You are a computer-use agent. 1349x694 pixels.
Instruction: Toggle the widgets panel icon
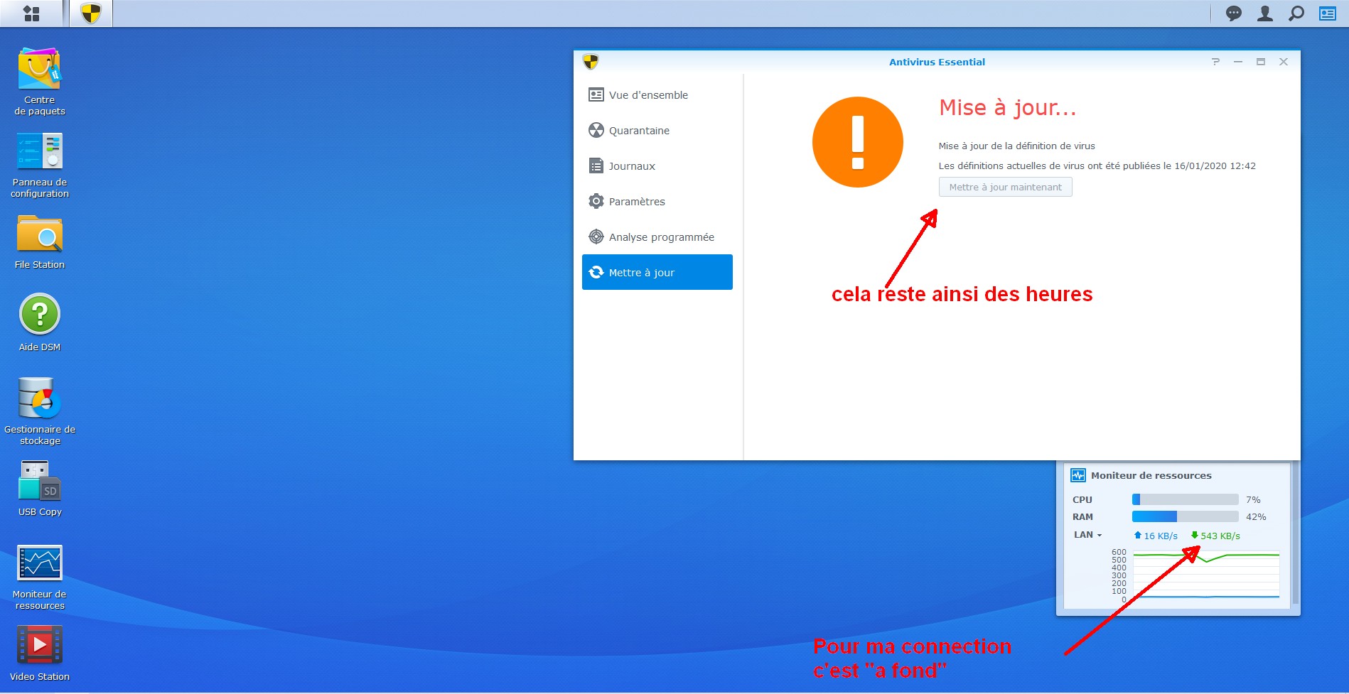(1328, 13)
